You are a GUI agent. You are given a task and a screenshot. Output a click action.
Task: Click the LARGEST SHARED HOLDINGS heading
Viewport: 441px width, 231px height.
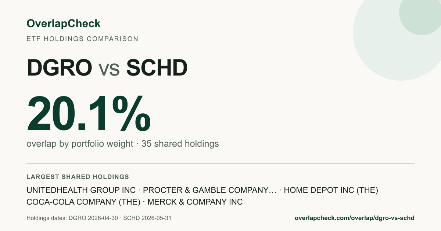click(78, 177)
